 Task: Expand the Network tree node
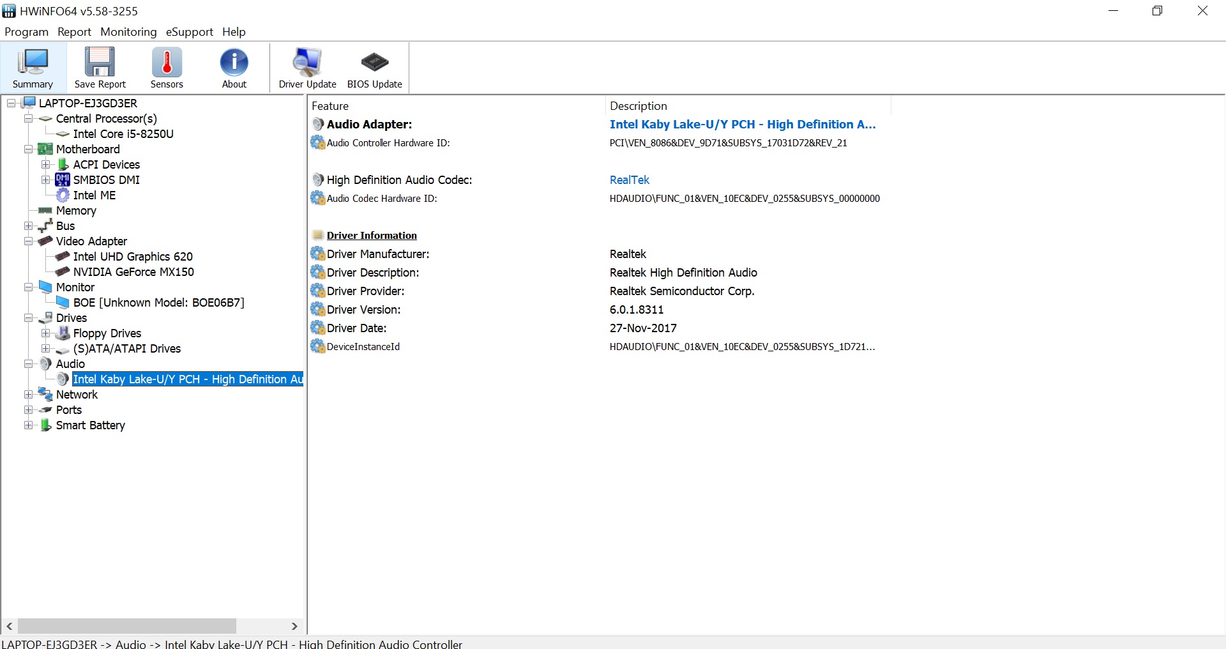click(28, 394)
